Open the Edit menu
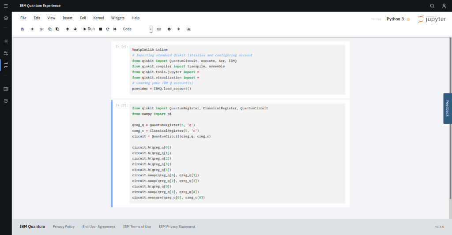 37,18
